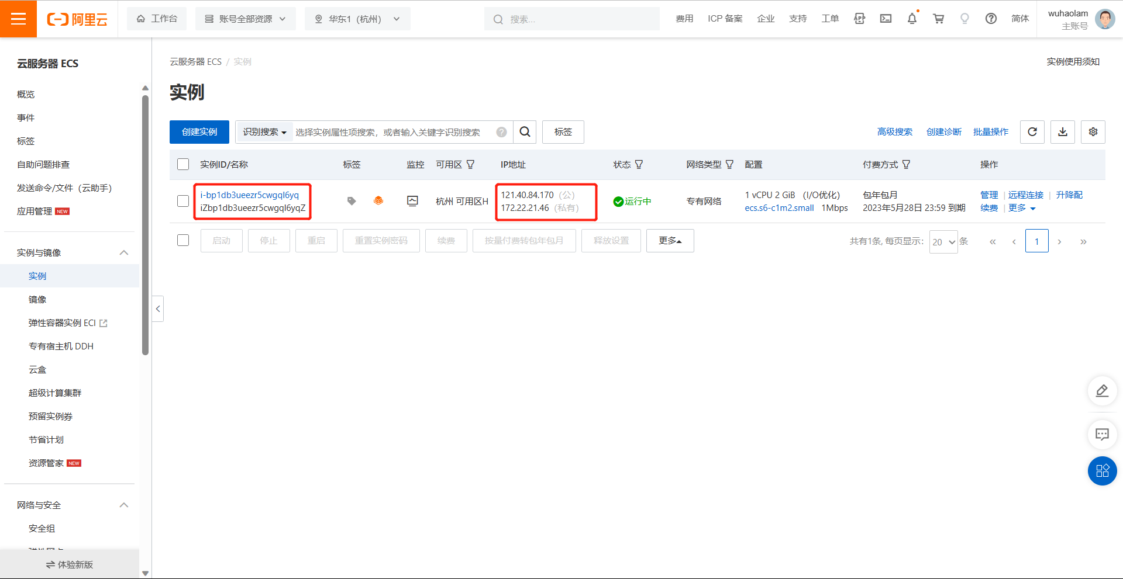1123x579 pixels.
Task: Filter by network type funnel icon
Action: tap(729, 165)
